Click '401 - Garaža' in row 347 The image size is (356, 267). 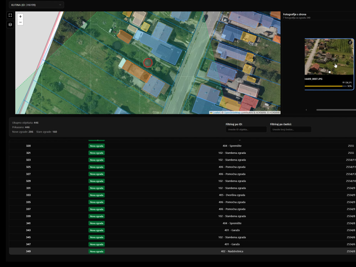(x=232, y=244)
